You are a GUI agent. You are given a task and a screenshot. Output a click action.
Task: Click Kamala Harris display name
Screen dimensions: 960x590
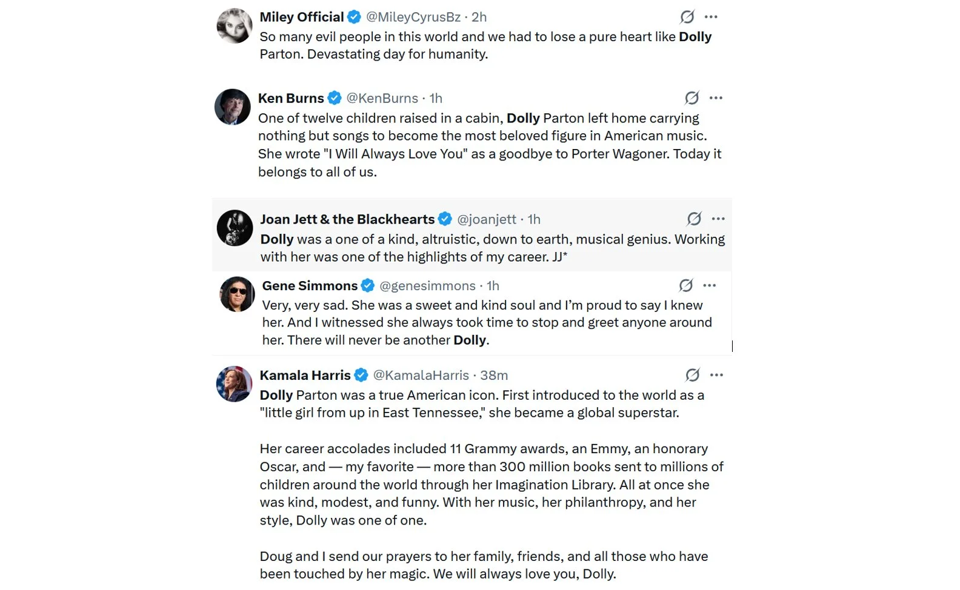tap(305, 375)
